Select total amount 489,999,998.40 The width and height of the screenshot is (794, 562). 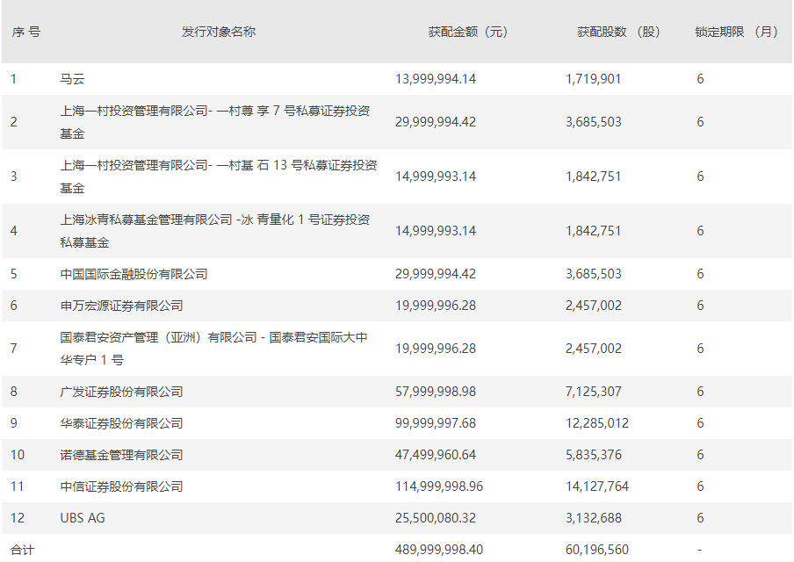tap(439, 550)
